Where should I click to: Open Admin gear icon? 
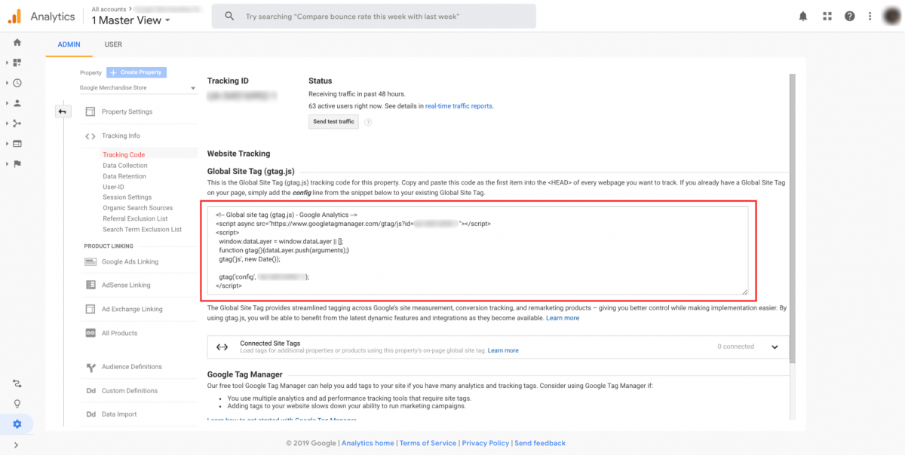pyautogui.click(x=17, y=424)
